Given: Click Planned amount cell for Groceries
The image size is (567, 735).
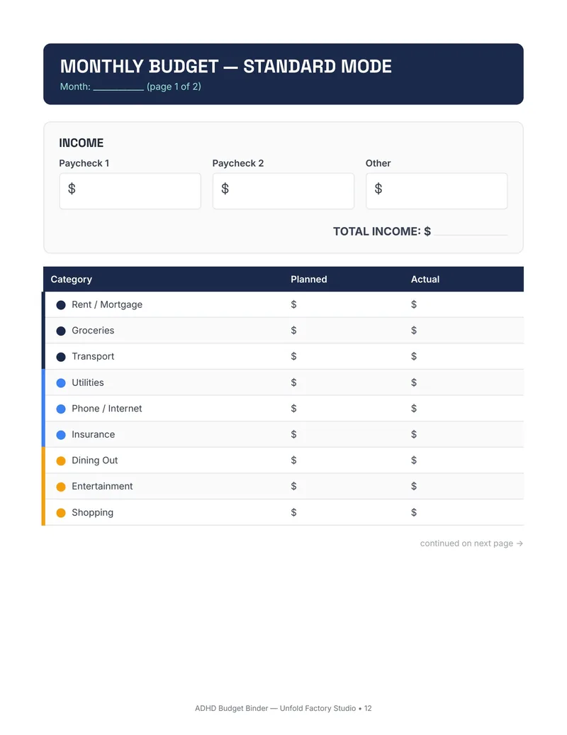Looking at the screenshot, I should tap(344, 331).
